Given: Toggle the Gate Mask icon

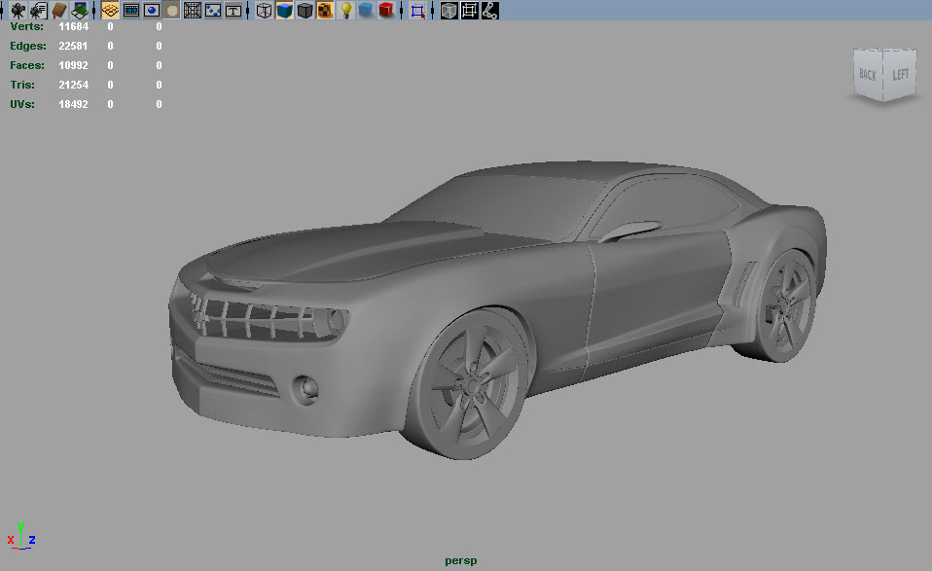Looking at the screenshot, I should click(x=172, y=10).
